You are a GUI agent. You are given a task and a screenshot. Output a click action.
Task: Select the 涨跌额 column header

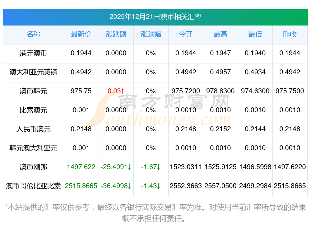116,34
